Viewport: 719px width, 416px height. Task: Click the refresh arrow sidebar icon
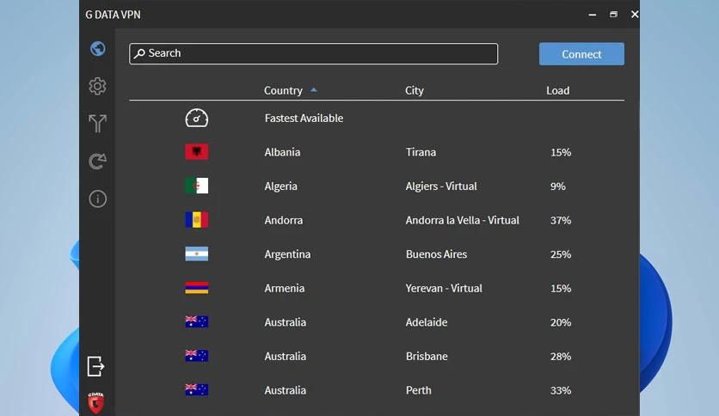click(x=97, y=161)
